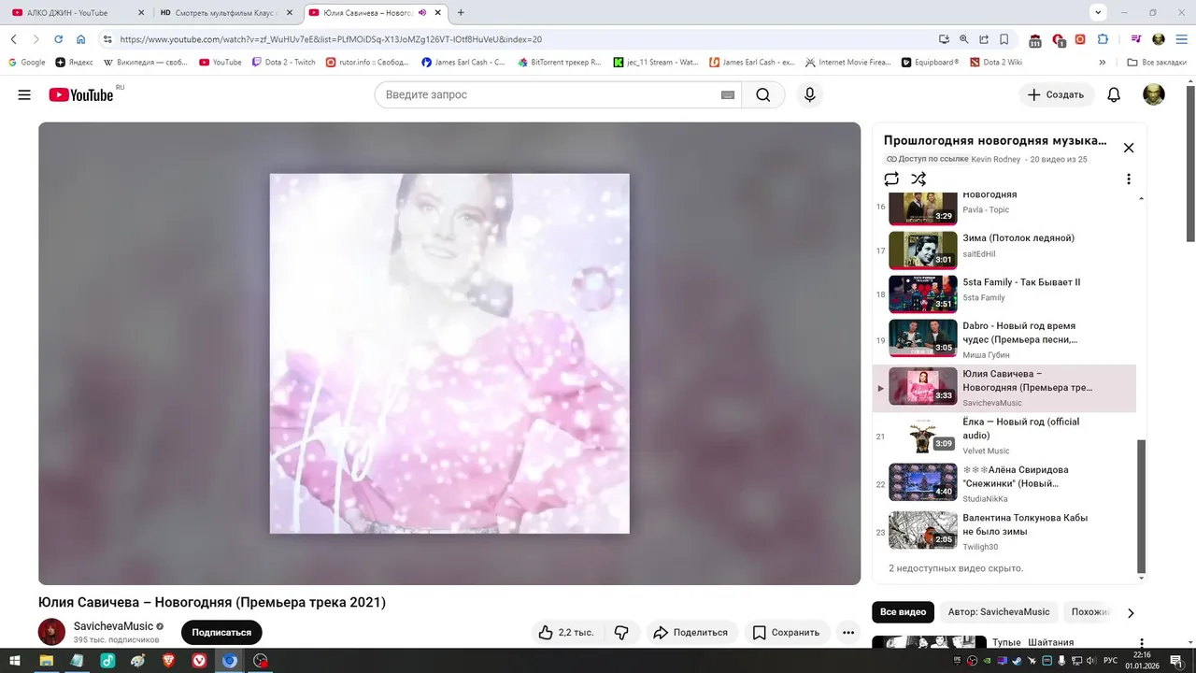Screen dimensions: 1196x673
Task: Click the SavichevaMusic channel avatar
Action: pyautogui.click(x=51, y=632)
